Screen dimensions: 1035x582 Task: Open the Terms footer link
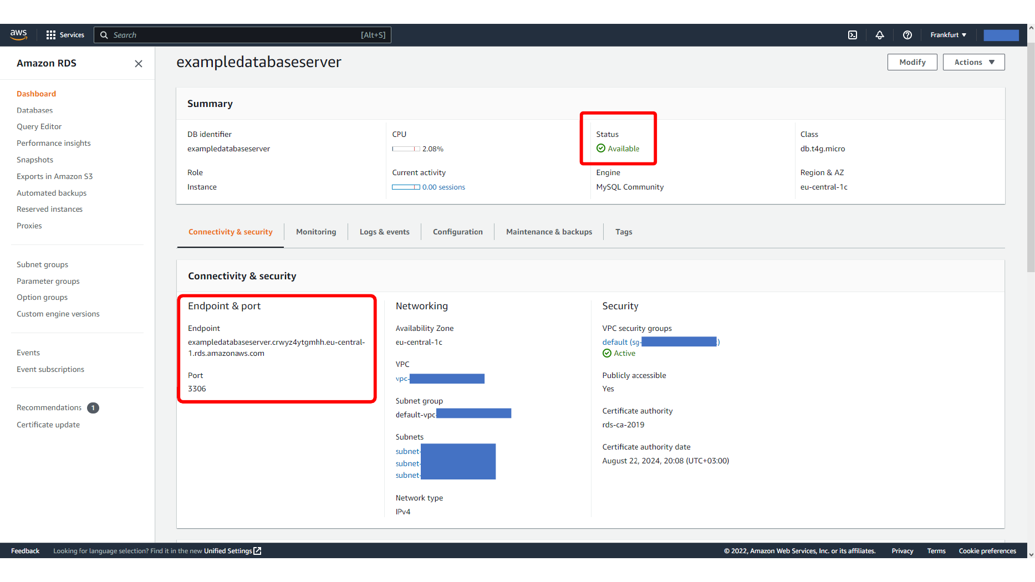936,551
